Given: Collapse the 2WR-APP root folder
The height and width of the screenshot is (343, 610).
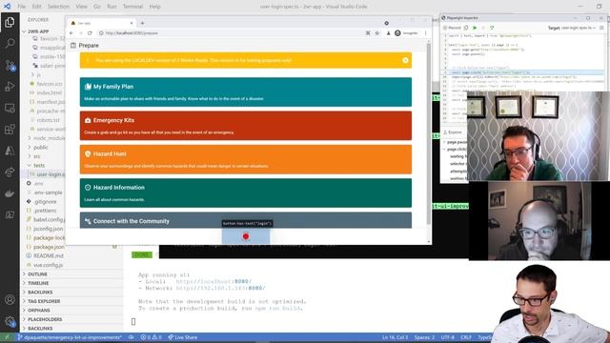Looking at the screenshot, I should [x=38, y=31].
